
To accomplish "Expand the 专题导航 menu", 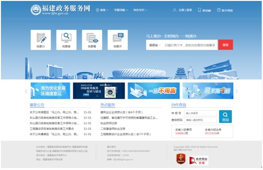I will coord(121,10).
